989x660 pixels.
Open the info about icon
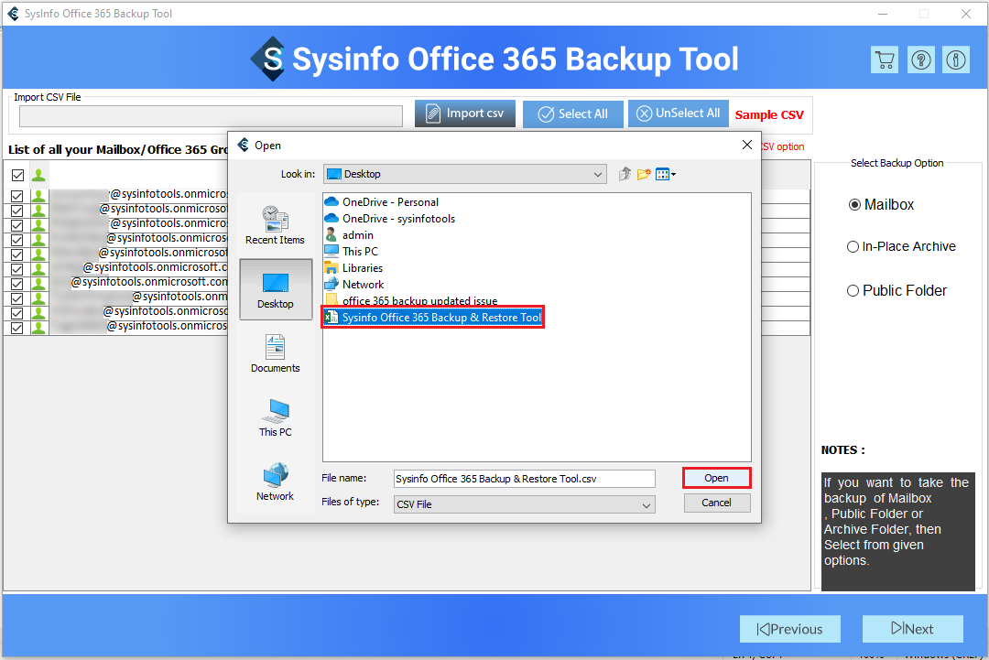[956, 60]
